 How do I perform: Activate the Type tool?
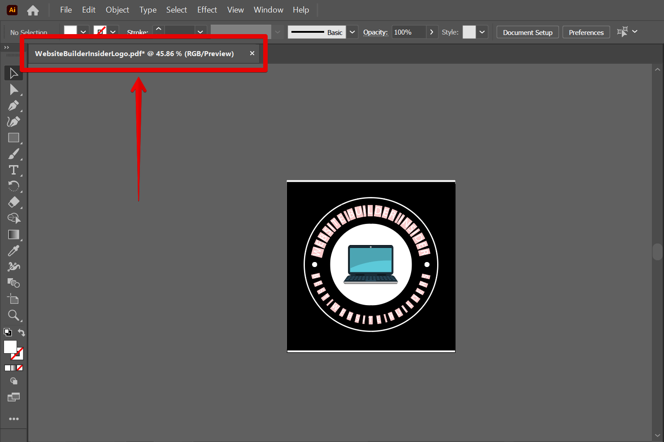point(13,170)
